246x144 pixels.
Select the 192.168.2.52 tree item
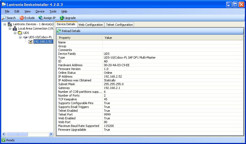point(43,41)
